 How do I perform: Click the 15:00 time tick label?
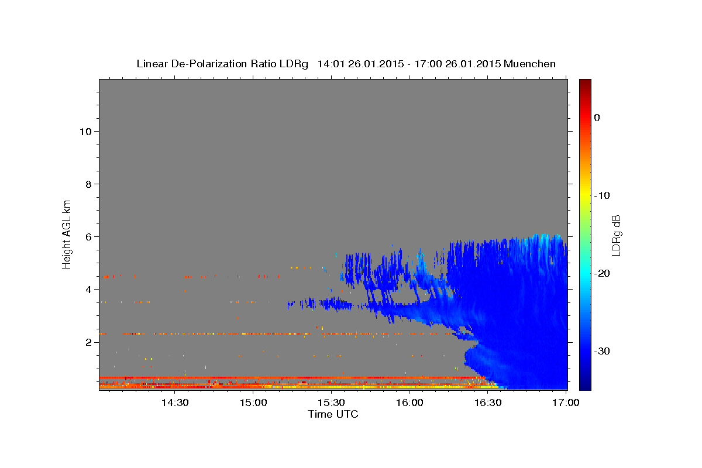[253, 402]
